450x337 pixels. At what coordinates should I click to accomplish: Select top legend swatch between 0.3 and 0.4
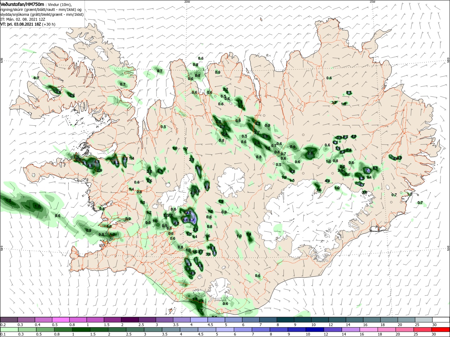tap(26, 319)
